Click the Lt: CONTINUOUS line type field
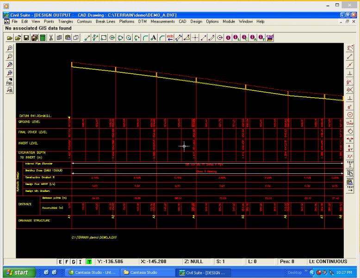 [x=328, y=262]
